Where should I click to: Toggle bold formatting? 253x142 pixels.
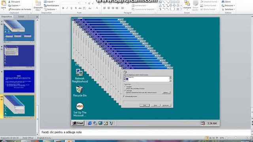tap(63, 8)
